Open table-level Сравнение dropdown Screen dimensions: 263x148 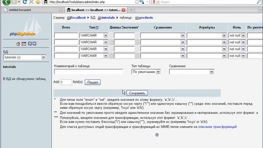pos(191,72)
